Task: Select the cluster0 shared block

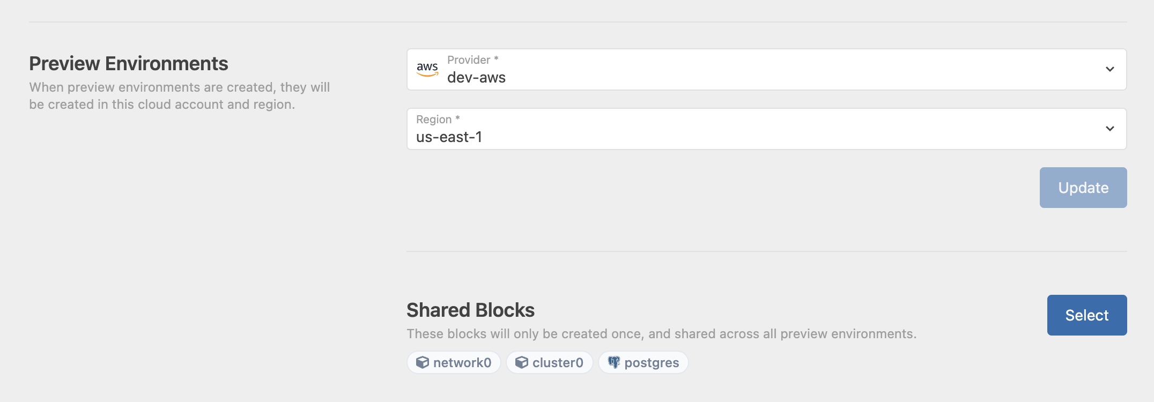Action: click(549, 362)
